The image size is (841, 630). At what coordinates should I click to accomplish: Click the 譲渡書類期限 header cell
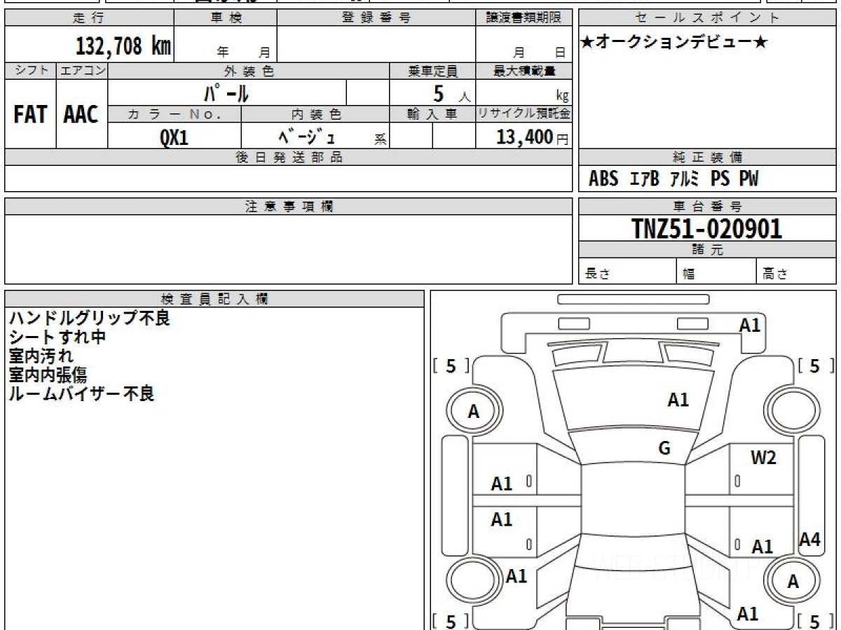(524, 18)
